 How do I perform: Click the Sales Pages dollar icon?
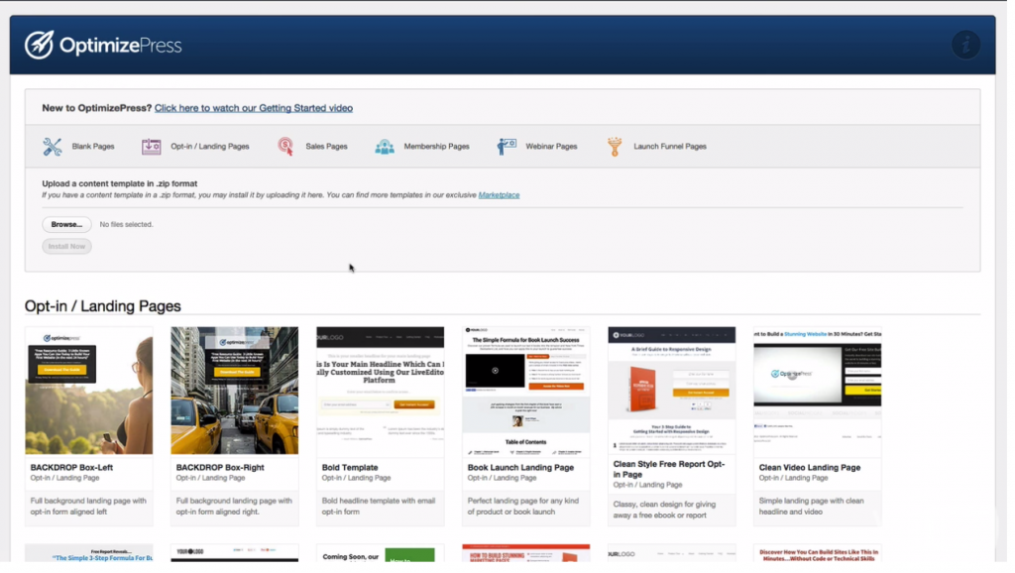click(x=284, y=145)
